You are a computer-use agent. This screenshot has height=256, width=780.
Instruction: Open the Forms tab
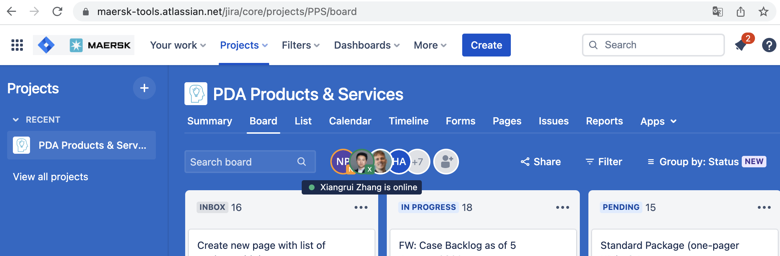(460, 121)
